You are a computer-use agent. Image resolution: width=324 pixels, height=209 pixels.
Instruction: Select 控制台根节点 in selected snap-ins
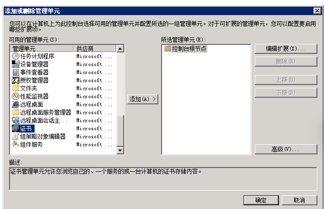coord(189,49)
